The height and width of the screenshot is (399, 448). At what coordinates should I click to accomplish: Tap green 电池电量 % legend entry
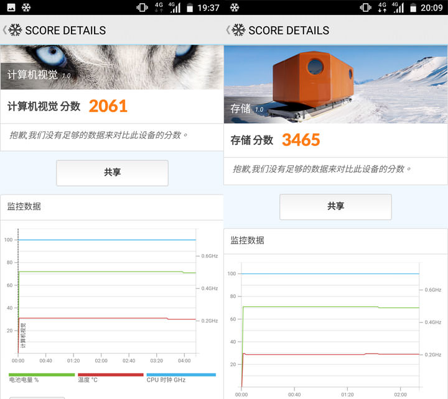tap(42, 378)
